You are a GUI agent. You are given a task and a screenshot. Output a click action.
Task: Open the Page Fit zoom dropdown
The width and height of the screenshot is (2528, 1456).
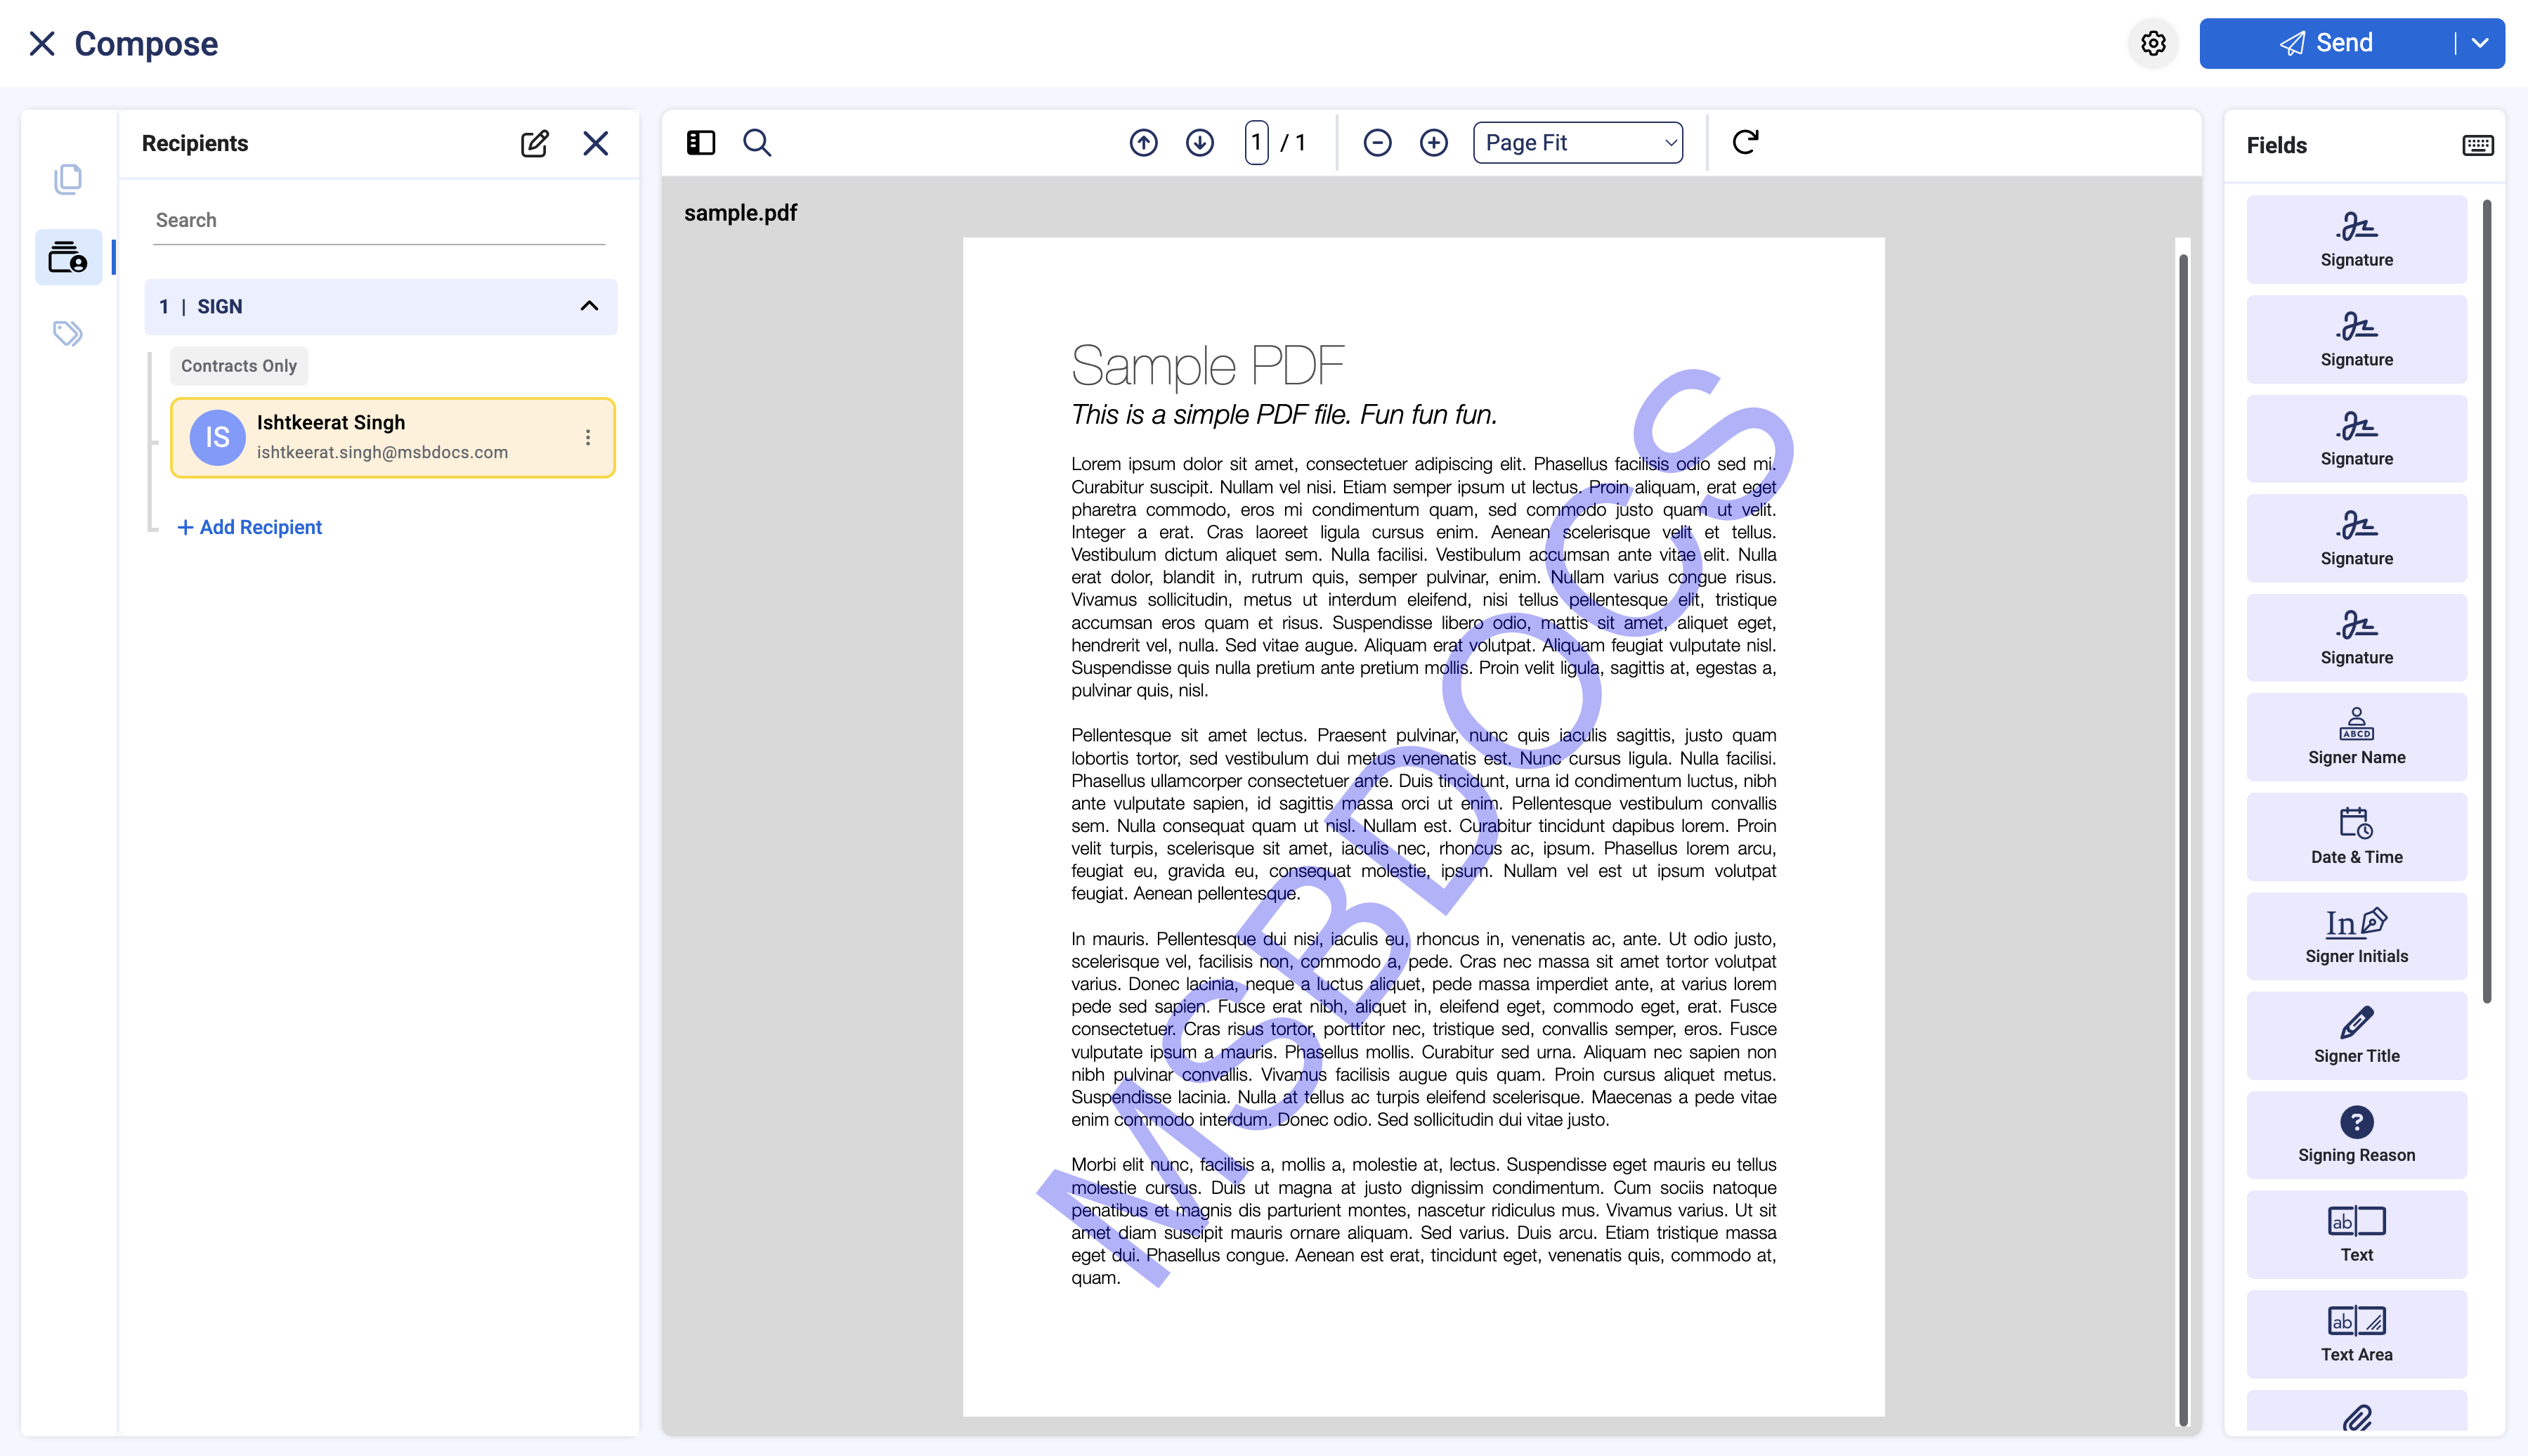click(x=1577, y=143)
